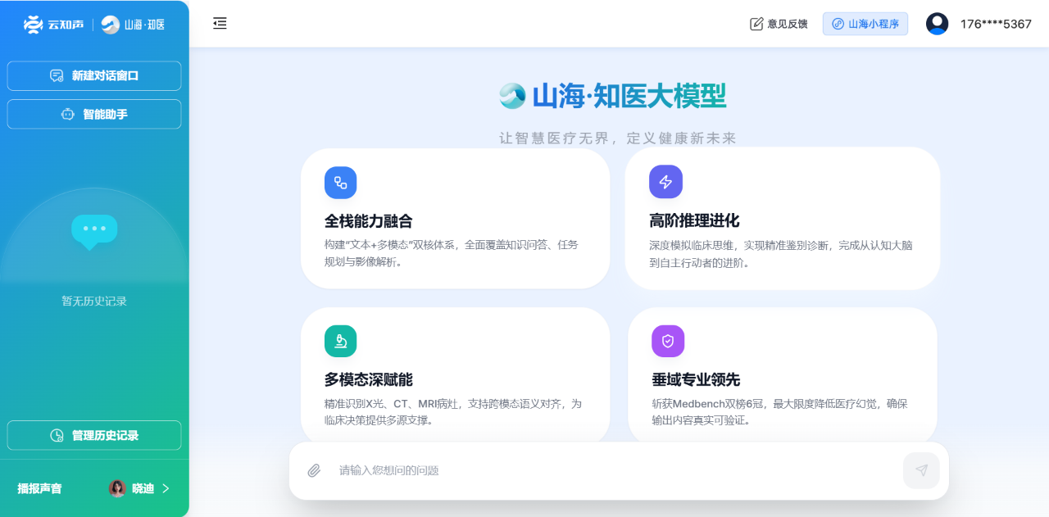Click the 全栈能力融合 blue nodes icon
The image size is (1049, 517).
coord(340,182)
